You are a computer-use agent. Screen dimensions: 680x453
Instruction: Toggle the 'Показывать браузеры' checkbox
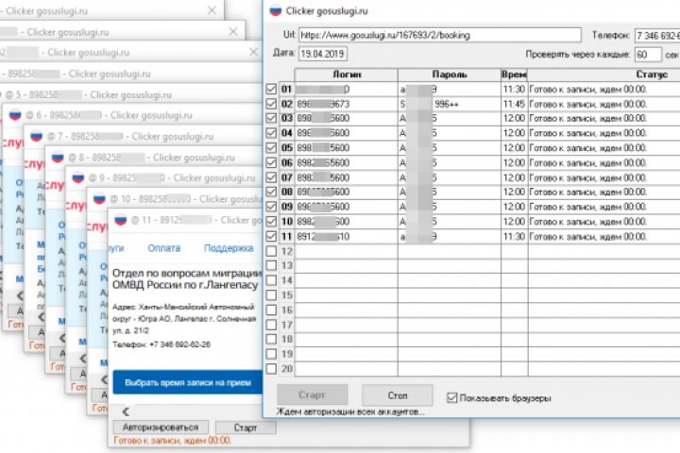click(451, 397)
